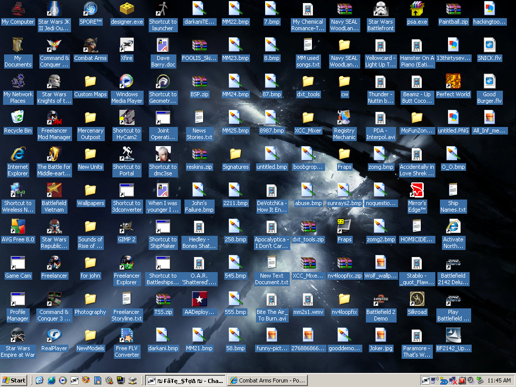Open Command & Conquer 3 shortcut

54,307
